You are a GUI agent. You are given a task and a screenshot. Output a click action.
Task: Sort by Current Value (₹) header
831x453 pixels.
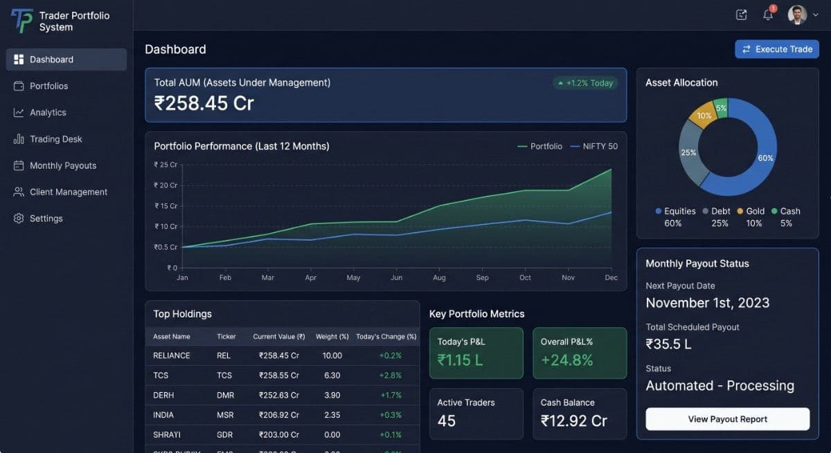pos(279,337)
